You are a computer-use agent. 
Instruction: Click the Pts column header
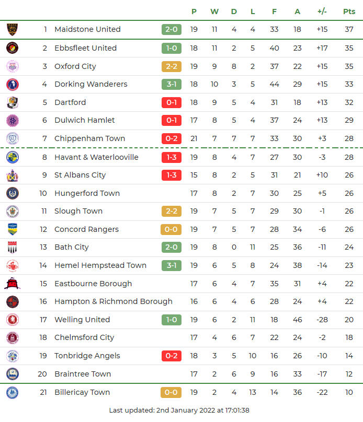(x=349, y=11)
